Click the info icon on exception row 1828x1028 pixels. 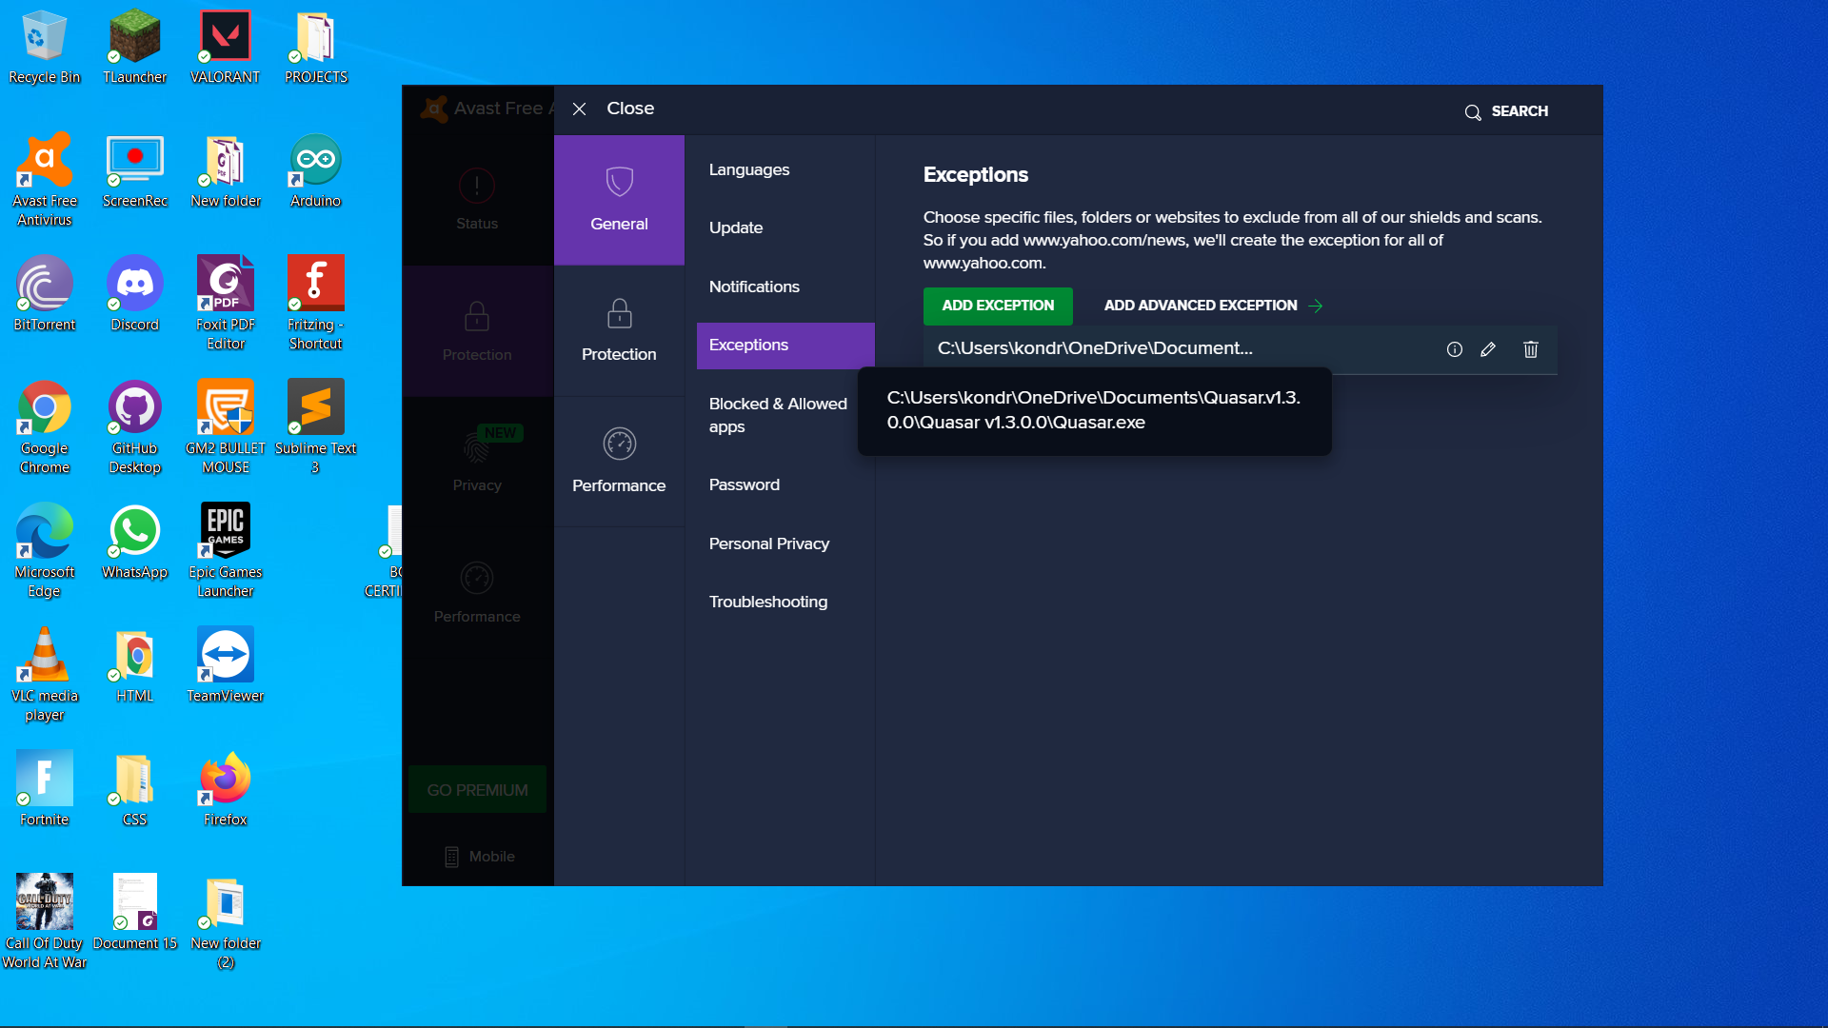coord(1454,349)
